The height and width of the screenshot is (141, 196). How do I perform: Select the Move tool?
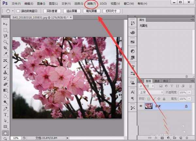pyautogui.click(x=5, y=24)
